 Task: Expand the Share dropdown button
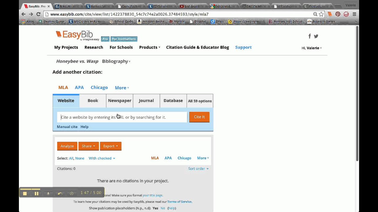[x=88, y=146]
